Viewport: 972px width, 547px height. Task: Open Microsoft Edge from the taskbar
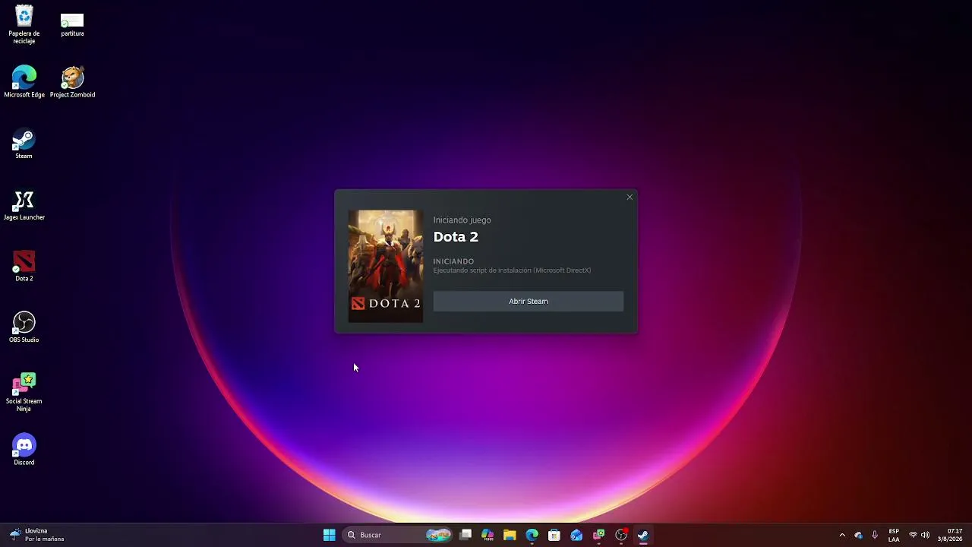(x=532, y=535)
